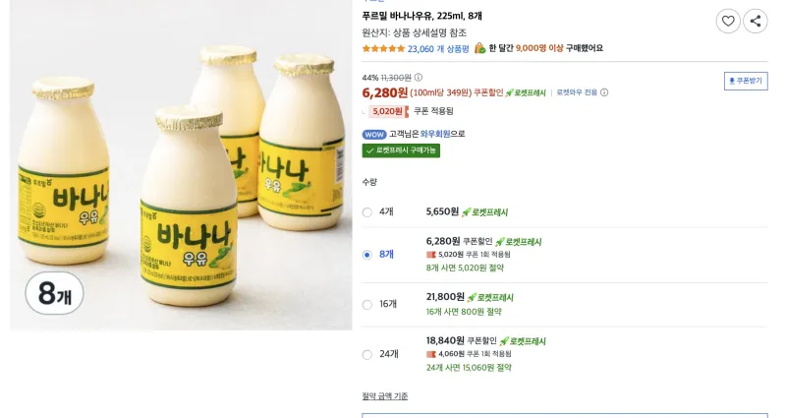This screenshot has width=786, height=418.
Task: Click the 5,020원 coupon applied tag
Action: [x=388, y=111]
